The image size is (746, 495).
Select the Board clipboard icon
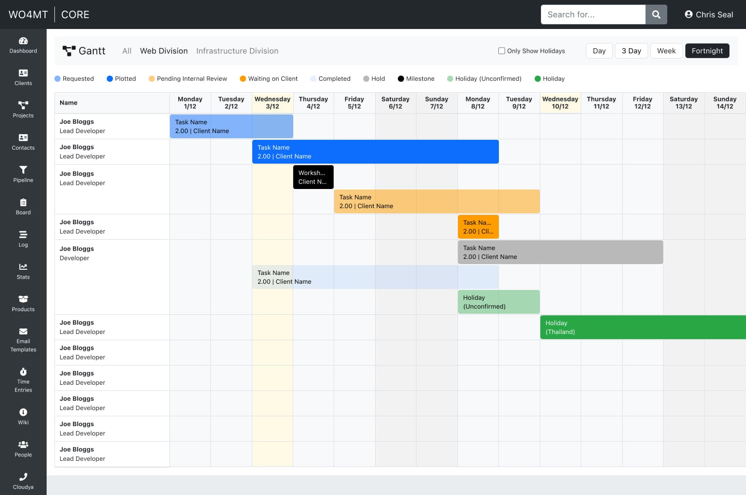(x=23, y=202)
